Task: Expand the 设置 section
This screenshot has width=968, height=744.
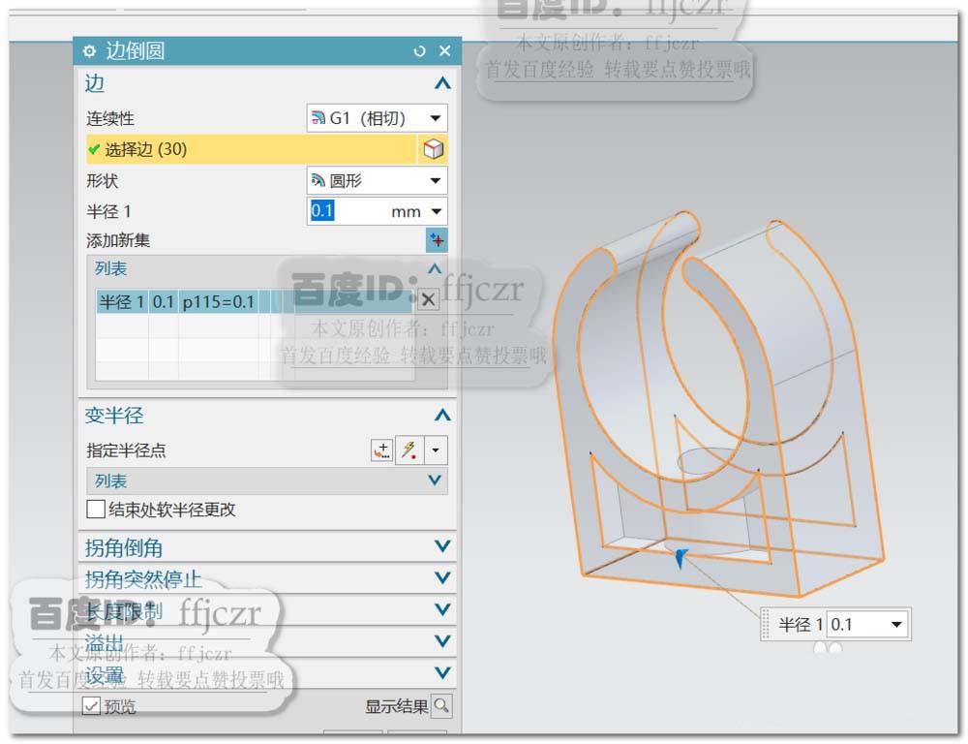Action: (440, 673)
